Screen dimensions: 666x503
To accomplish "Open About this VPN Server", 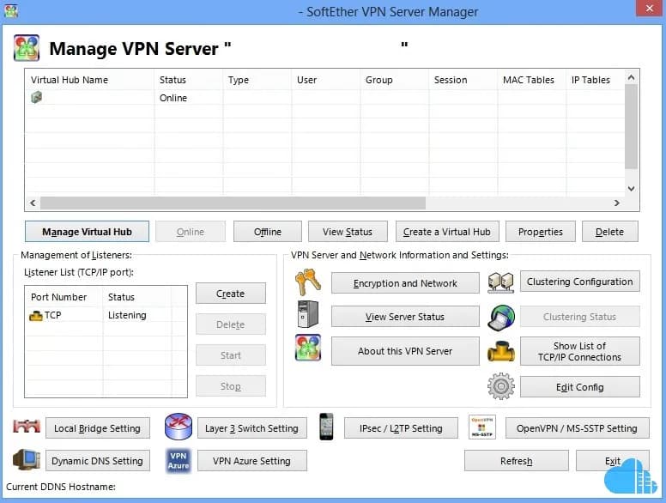I will click(405, 351).
